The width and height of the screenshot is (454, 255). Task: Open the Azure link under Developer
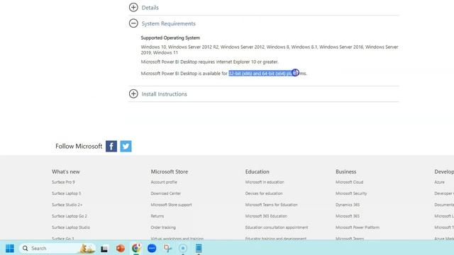pos(439,182)
